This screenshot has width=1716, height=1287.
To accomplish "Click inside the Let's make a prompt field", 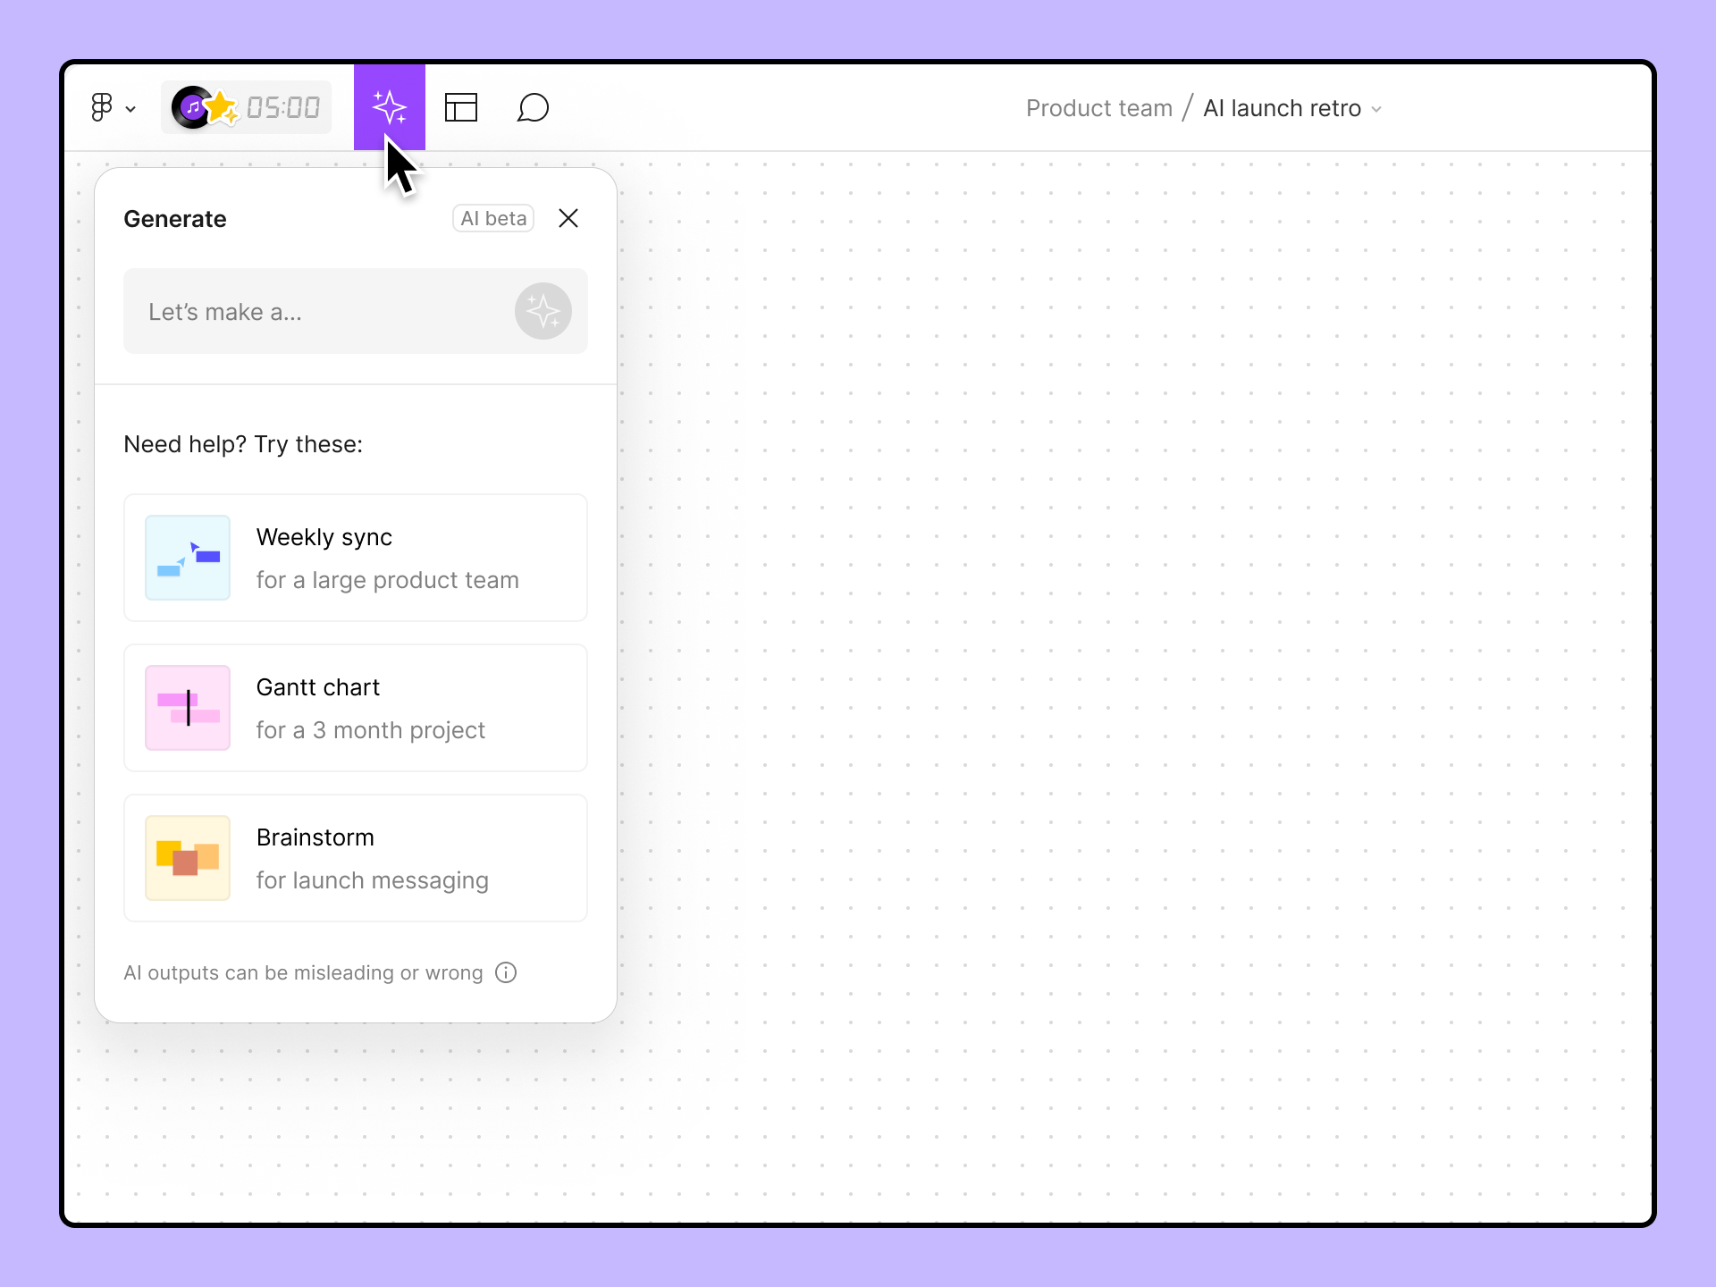I will click(x=313, y=311).
